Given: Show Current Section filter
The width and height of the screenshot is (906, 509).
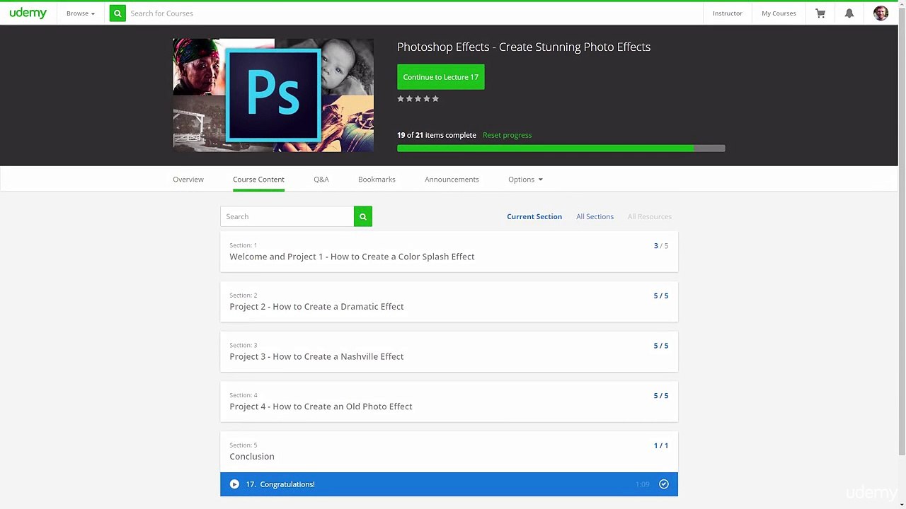Looking at the screenshot, I should [534, 217].
